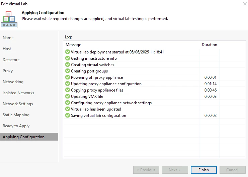Viewport: 248px width, 177px height.
Task: Click green check next to Creating port groups
Action: coord(68,71)
